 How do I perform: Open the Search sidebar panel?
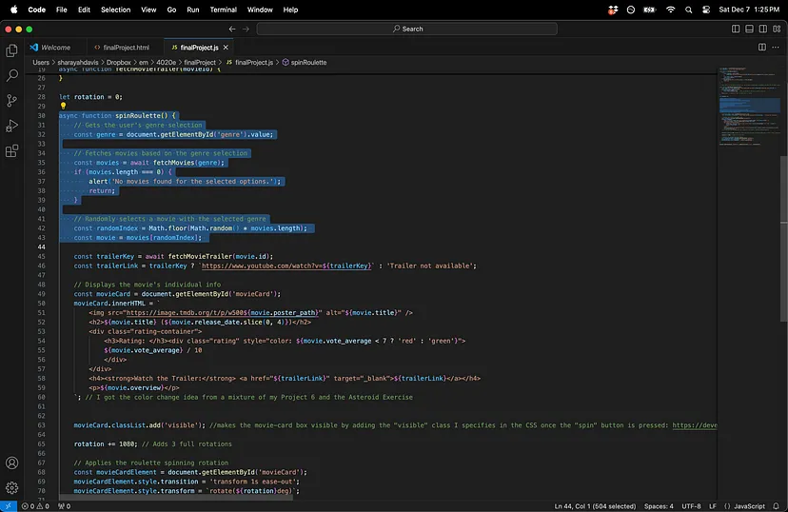coord(12,75)
